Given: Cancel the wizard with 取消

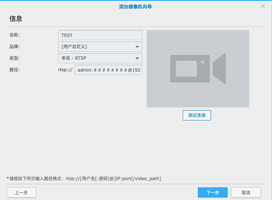Looking at the screenshot, I should (x=246, y=192).
